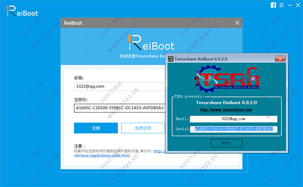Open the retrieve-registration-code.html link

coord(102,155)
